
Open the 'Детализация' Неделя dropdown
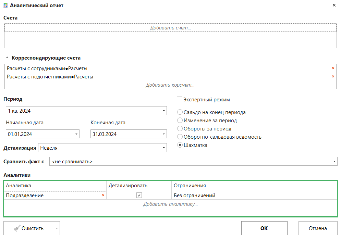[x=164, y=148]
